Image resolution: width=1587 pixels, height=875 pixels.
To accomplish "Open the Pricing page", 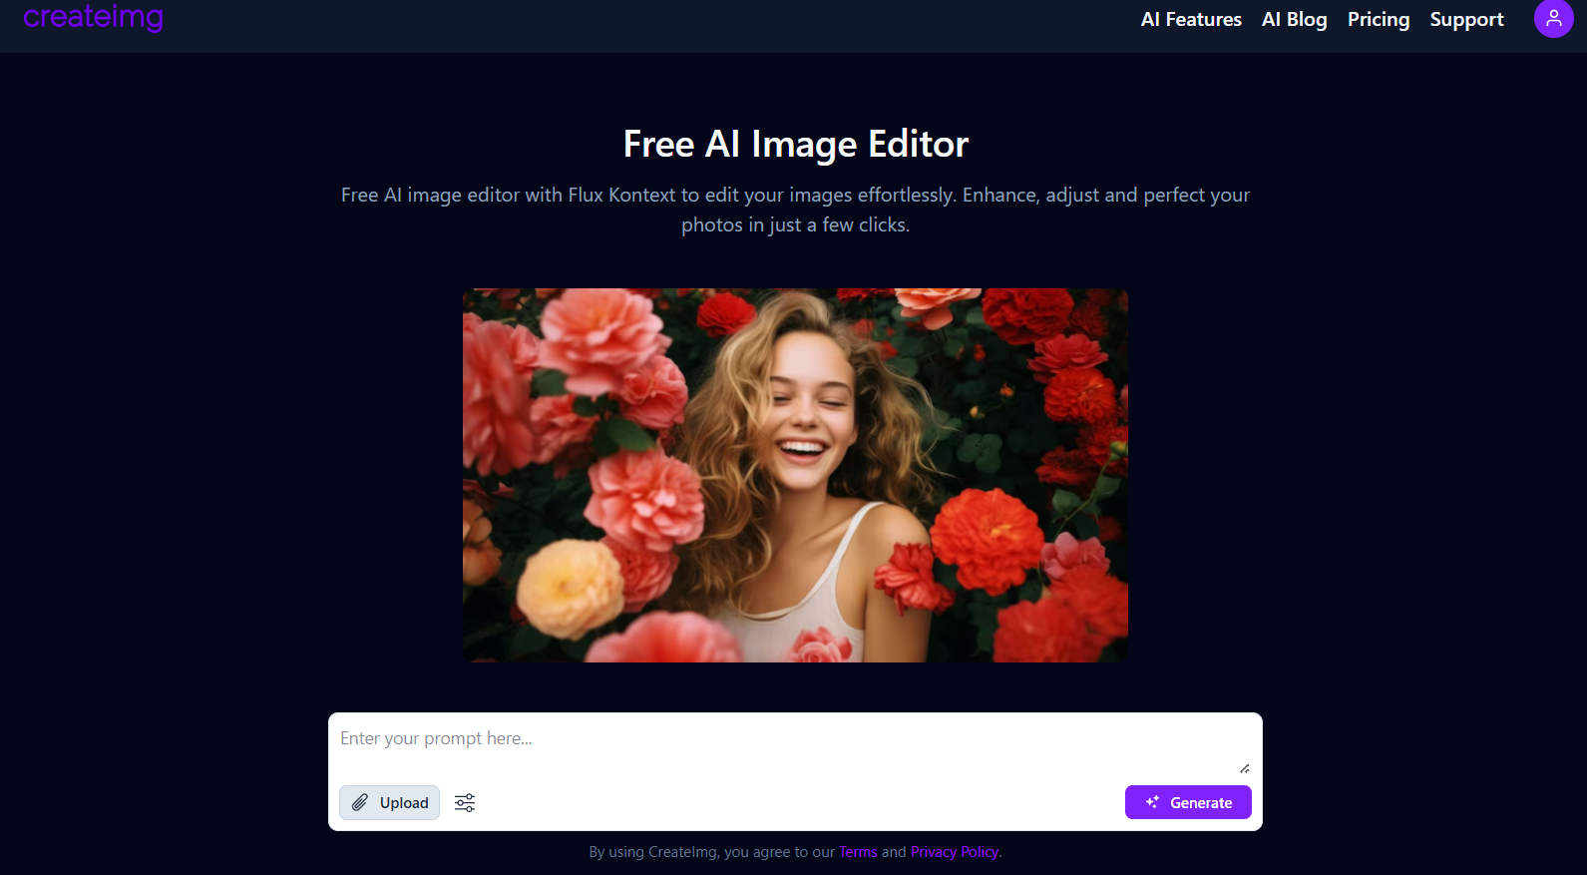I will point(1378,20).
